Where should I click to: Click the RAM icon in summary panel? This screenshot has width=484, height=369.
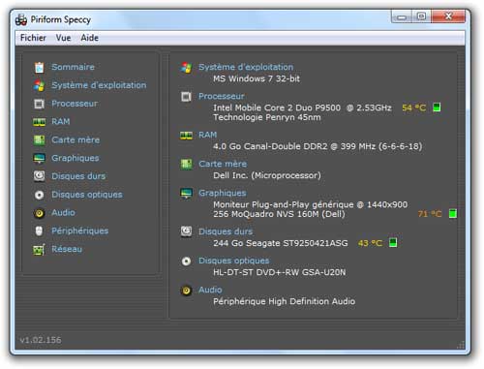[x=186, y=136]
